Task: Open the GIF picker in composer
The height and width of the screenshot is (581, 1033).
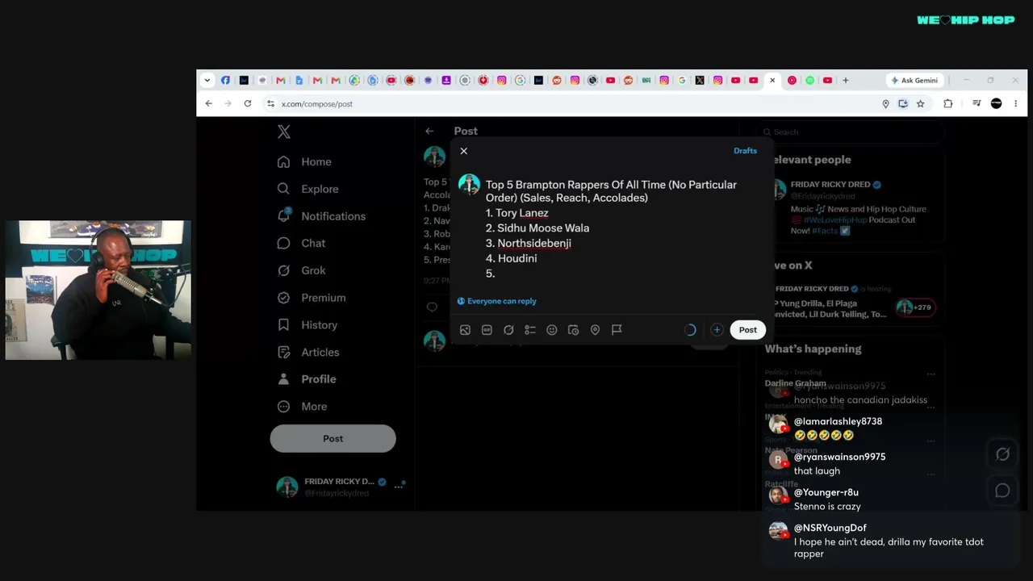Action: tap(487, 330)
